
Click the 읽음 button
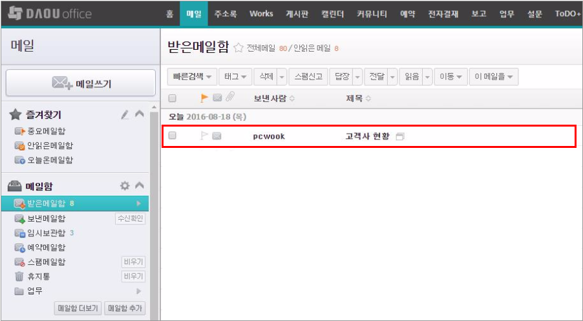pos(411,77)
